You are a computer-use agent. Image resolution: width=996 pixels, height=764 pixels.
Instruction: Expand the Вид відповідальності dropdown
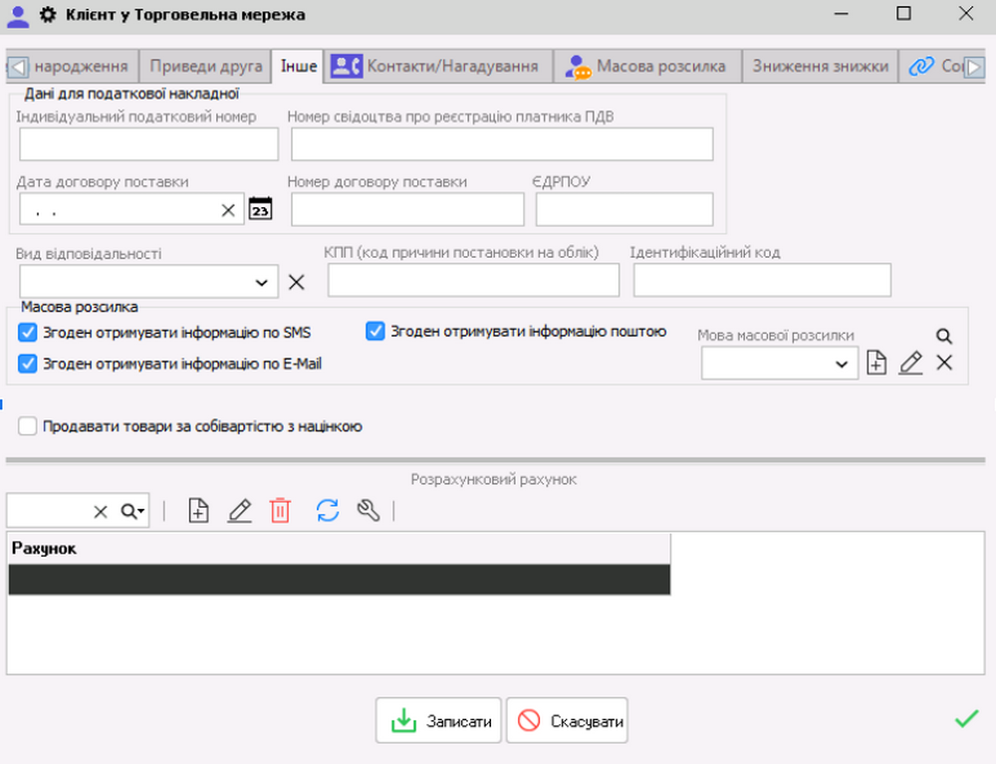(261, 283)
